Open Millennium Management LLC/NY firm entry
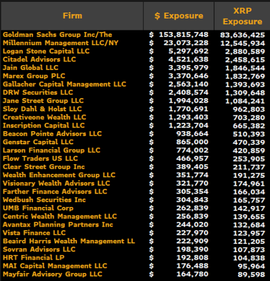270x281 pixels. tap(61, 43)
